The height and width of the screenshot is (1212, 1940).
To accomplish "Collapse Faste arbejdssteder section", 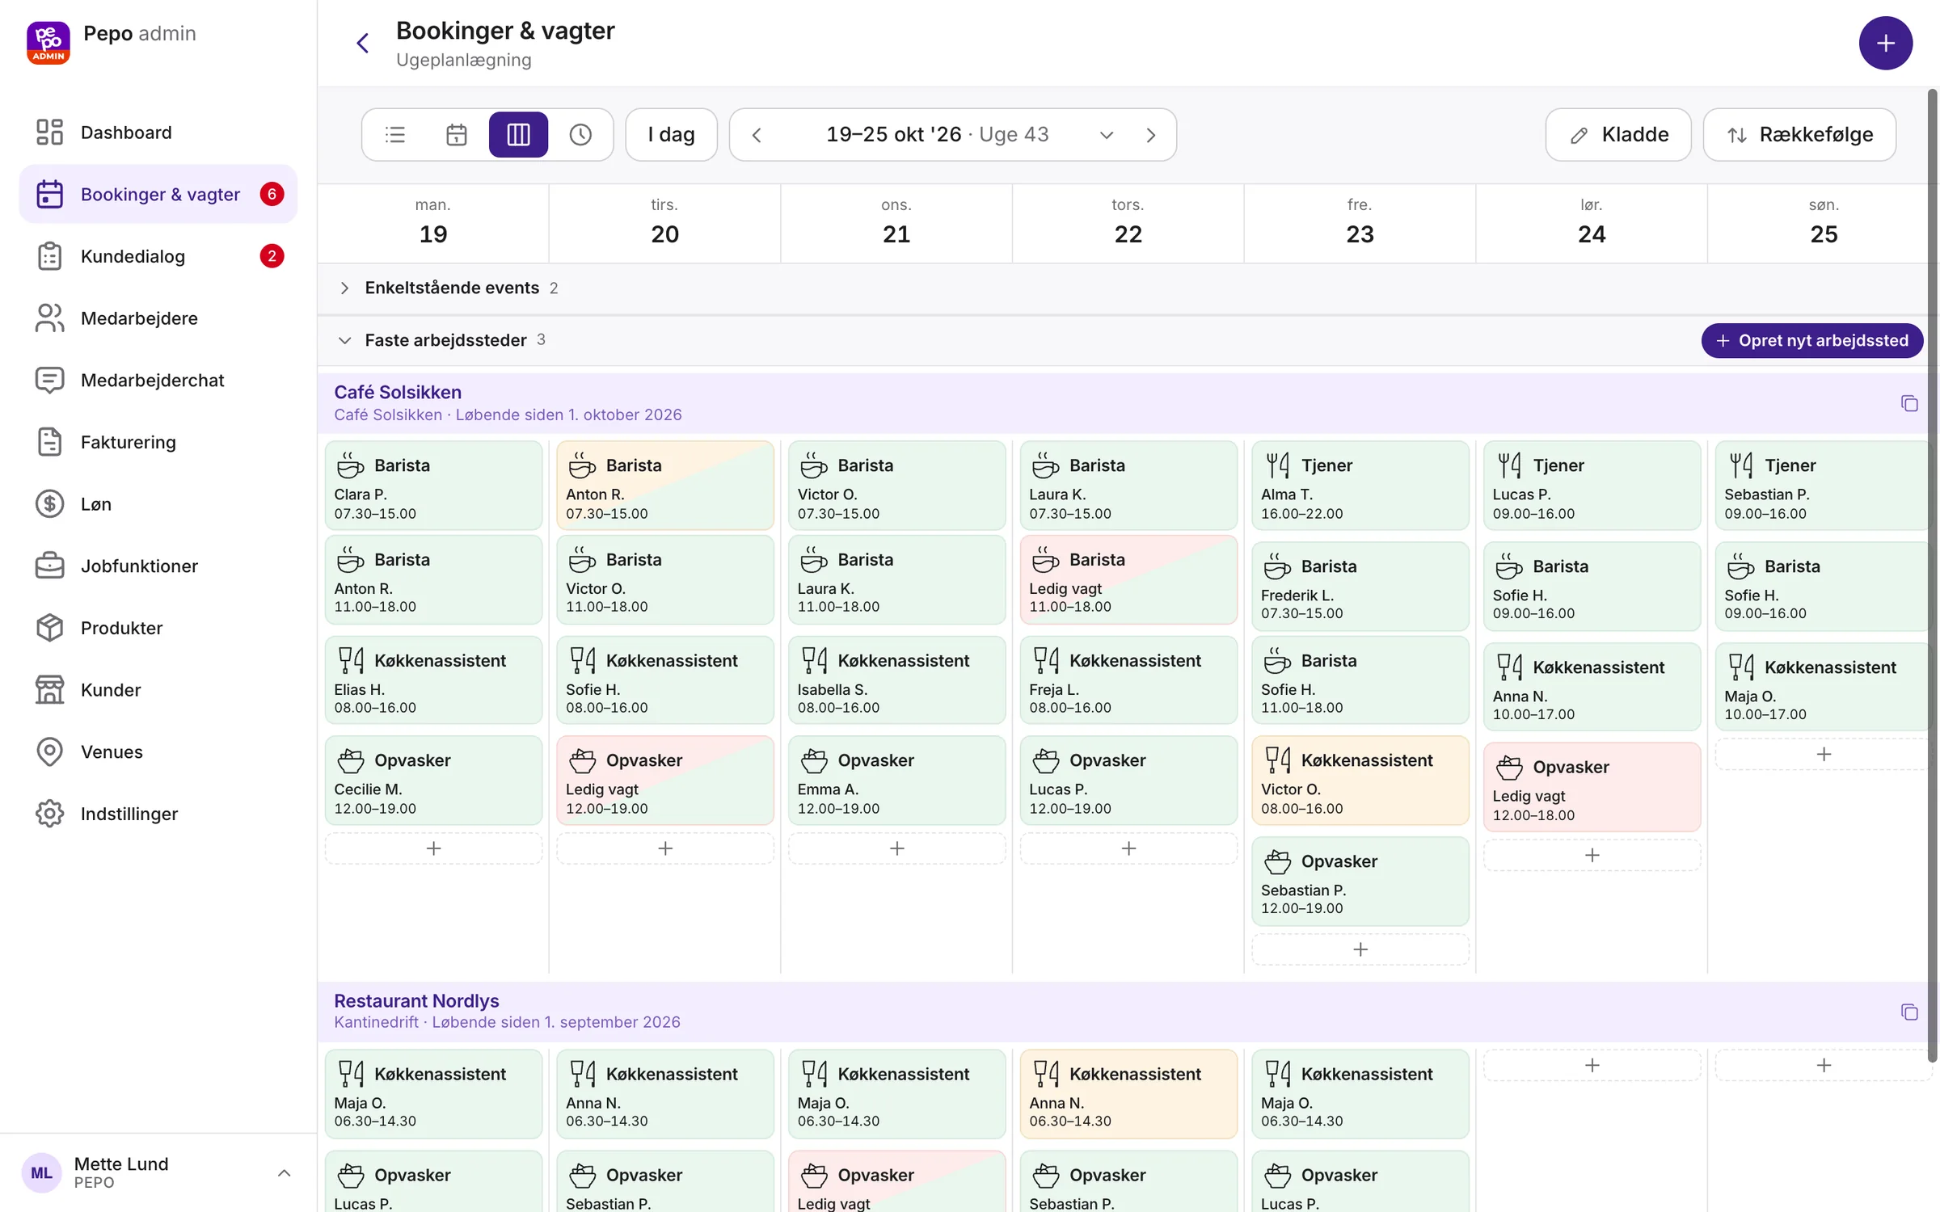I will point(344,340).
